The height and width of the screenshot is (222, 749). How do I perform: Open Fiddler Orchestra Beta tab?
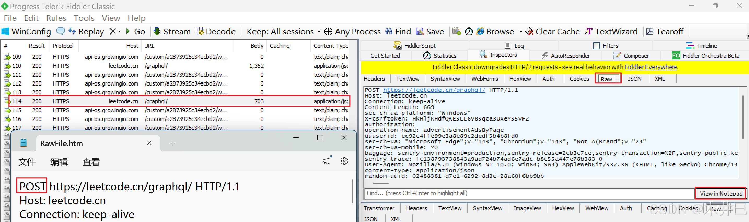tap(705, 56)
